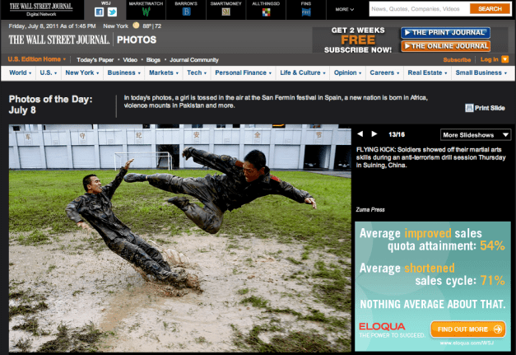Click in the search input field
Image resolution: width=516 pixels, height=355 pixels.
pyautogui.click(x=418, y=9)
